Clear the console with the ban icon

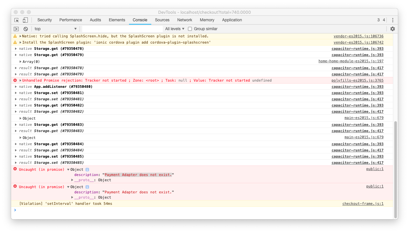click(26, 29)
